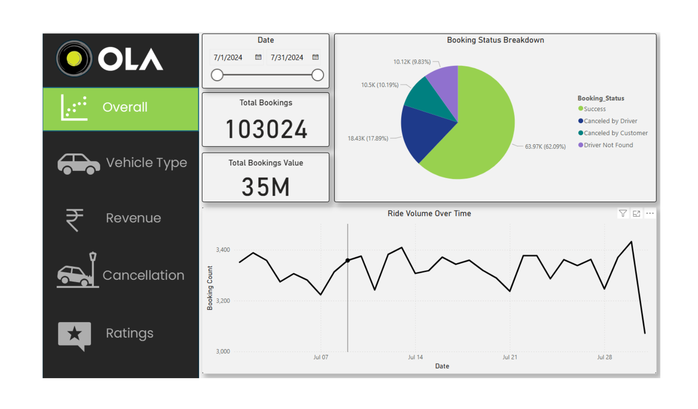Screen dimensions: 698x409
Task: Open the Ratings page label
Action: (x=130, y=333)
